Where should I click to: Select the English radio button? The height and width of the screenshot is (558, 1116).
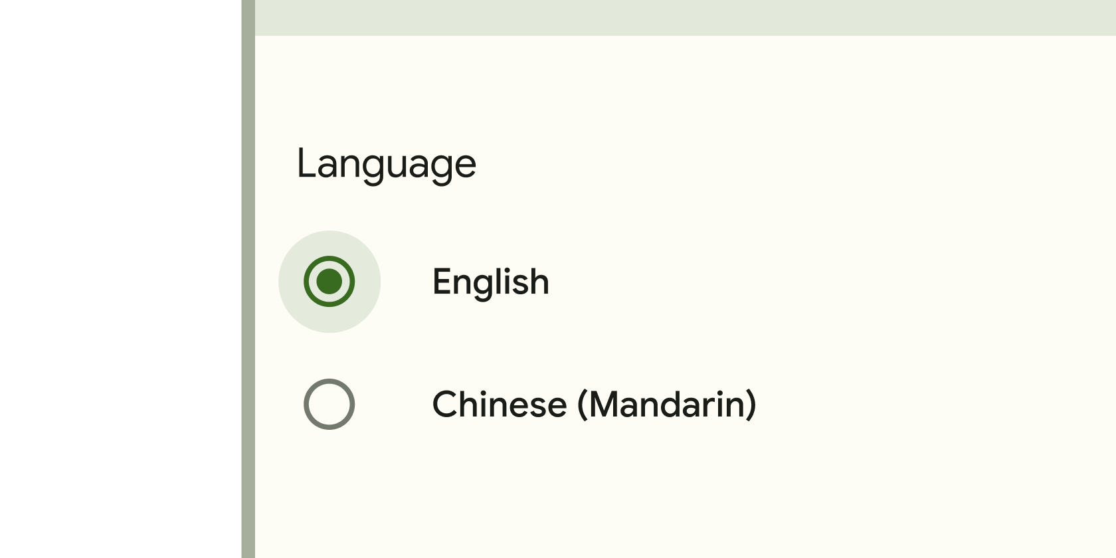pos(329,282)
